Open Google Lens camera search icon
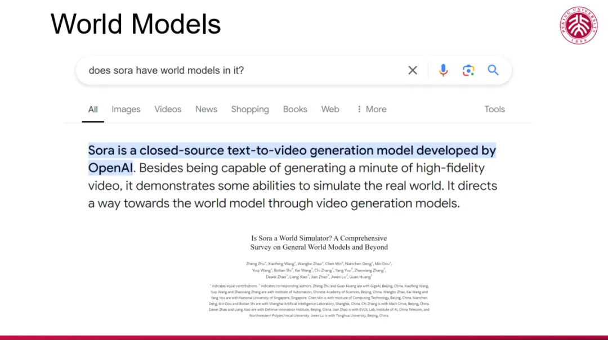608x340 pixels. click(x=468, y=70)
